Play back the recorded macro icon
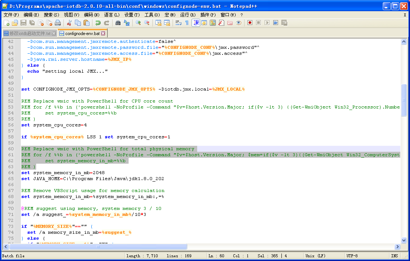The height and width of the screenshot is (261, 410). pos(267,23)
